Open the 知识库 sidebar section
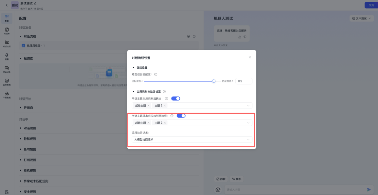This screenshot has width=378, height=195. (x=7, y=31)
